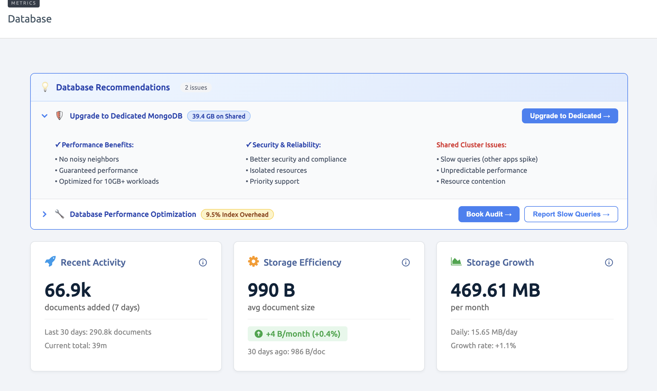Open info icon on Storage Efficiency card

(x=406, y=262)
